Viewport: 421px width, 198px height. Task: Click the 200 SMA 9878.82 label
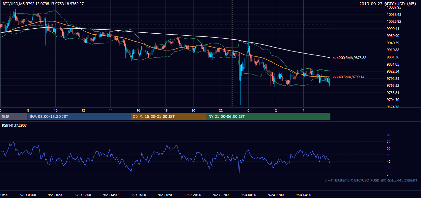tap(350, 58)
